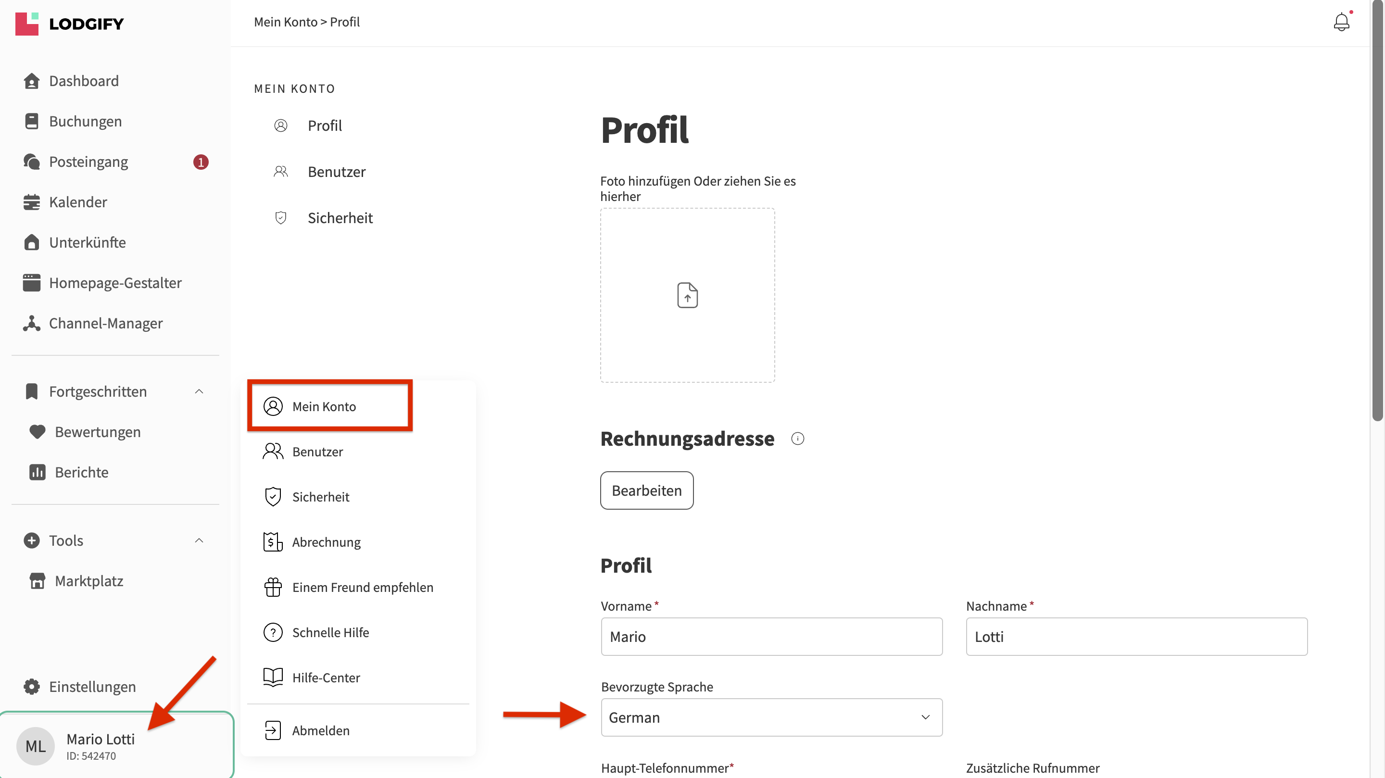Click the info icon beside Rechnungsadresse

point(798,439)
